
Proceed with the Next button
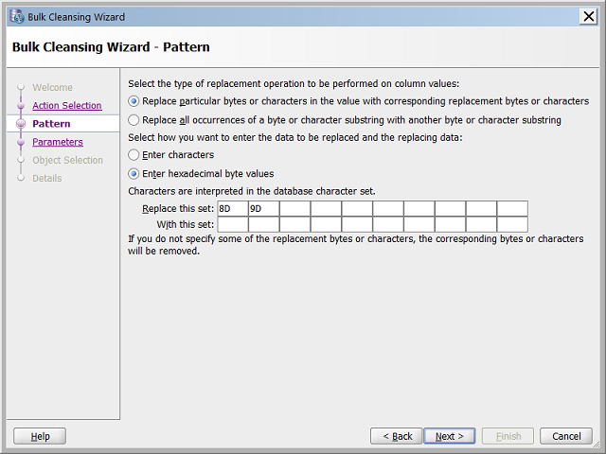click(x=449, y=436)
